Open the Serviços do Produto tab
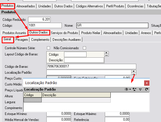The image size is (161, 122). point(64,33)
